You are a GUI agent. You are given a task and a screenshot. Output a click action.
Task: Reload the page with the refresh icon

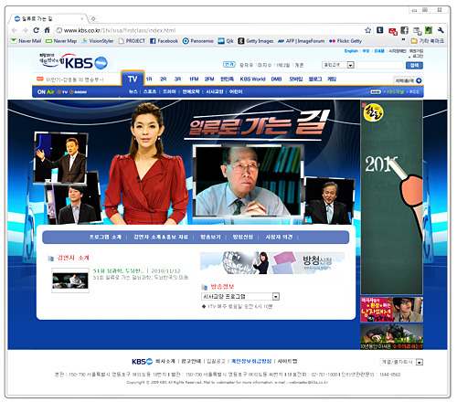click(x=36, y=30)
